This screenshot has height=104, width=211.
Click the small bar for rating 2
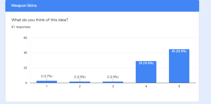80,82
